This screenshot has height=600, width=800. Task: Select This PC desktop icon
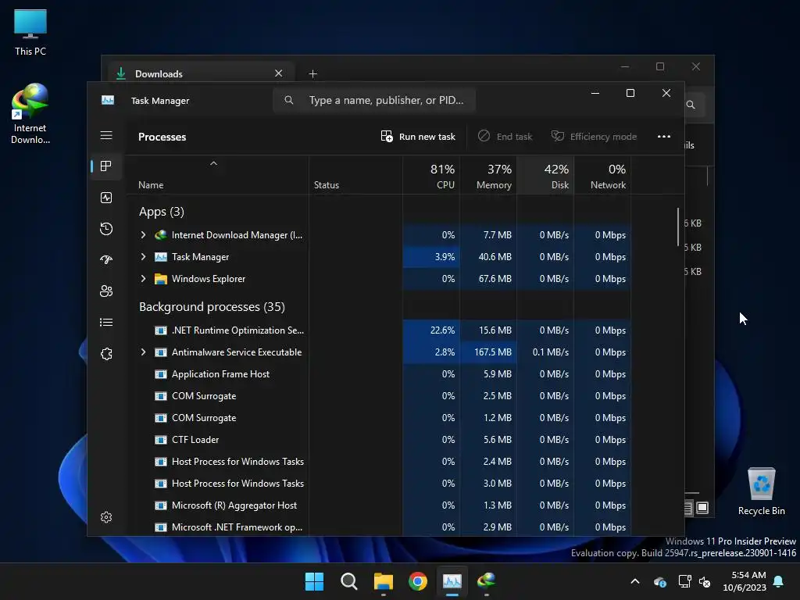tap(30, 32)
